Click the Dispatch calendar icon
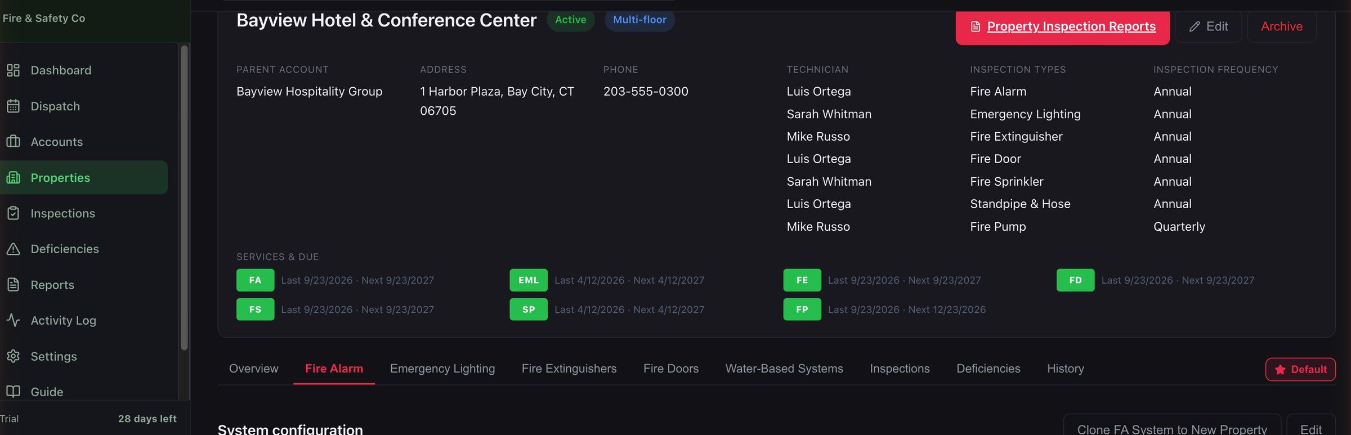1351x435 pixels. point(13,106)
